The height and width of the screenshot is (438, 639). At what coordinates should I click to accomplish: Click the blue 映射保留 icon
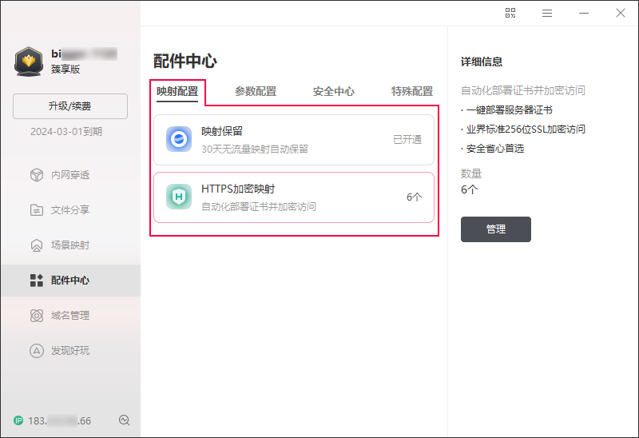coord(179,139)
